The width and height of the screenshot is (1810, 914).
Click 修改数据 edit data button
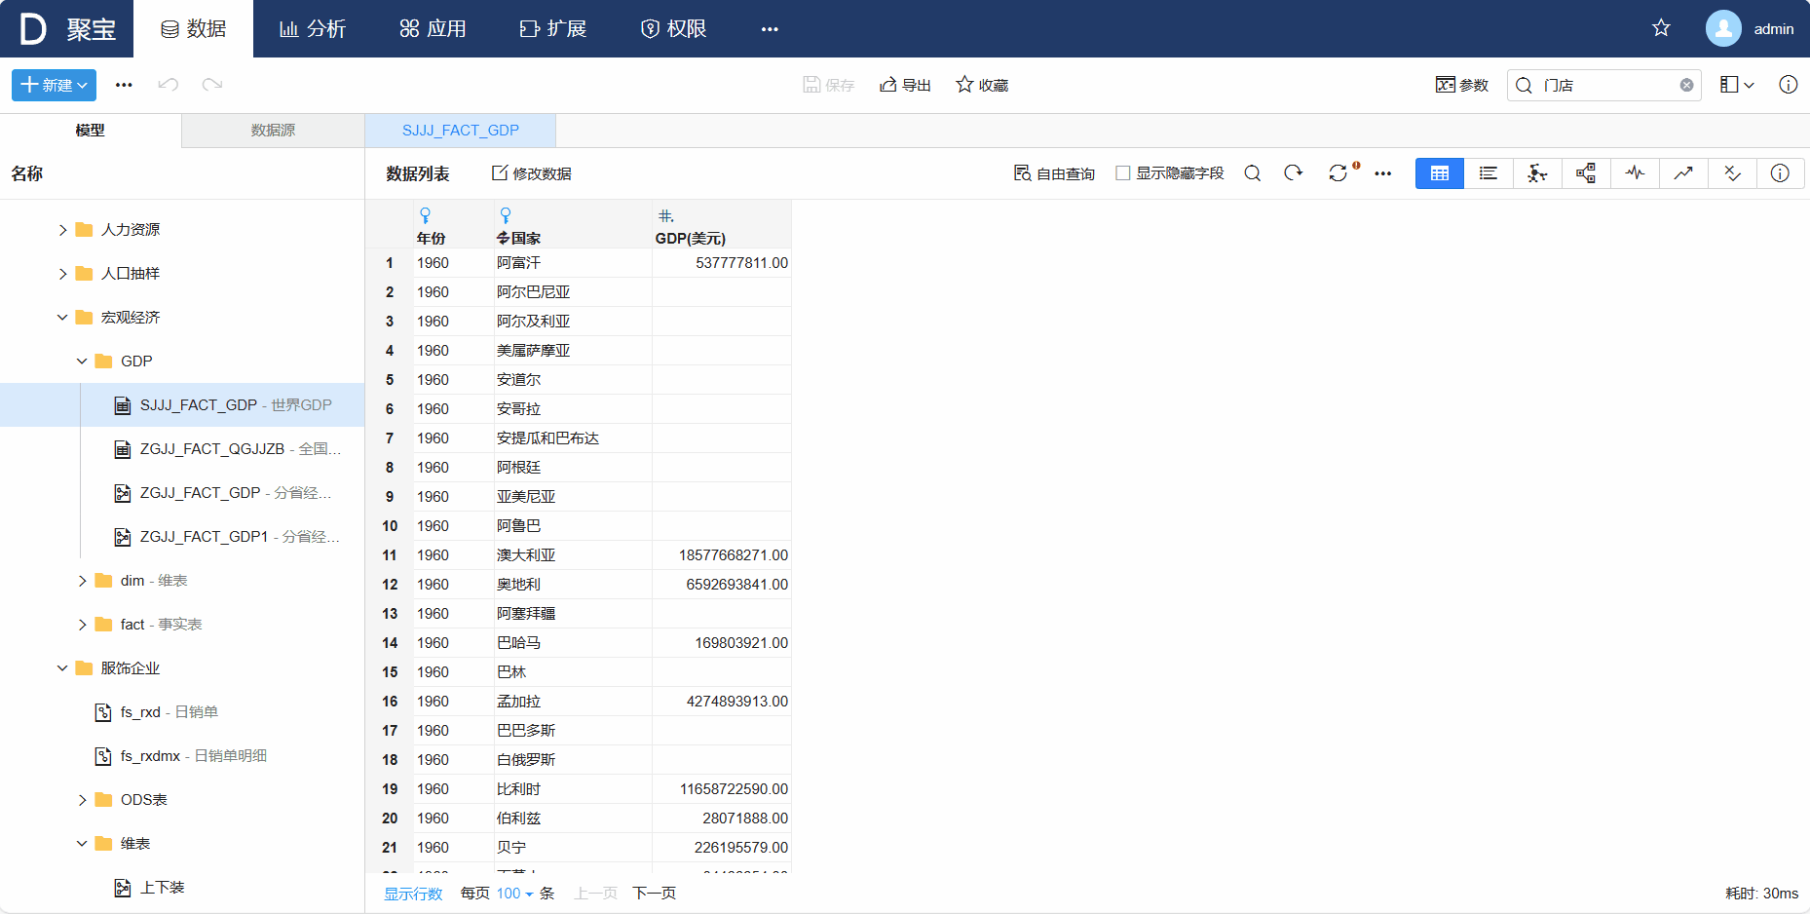click(532, 173)
